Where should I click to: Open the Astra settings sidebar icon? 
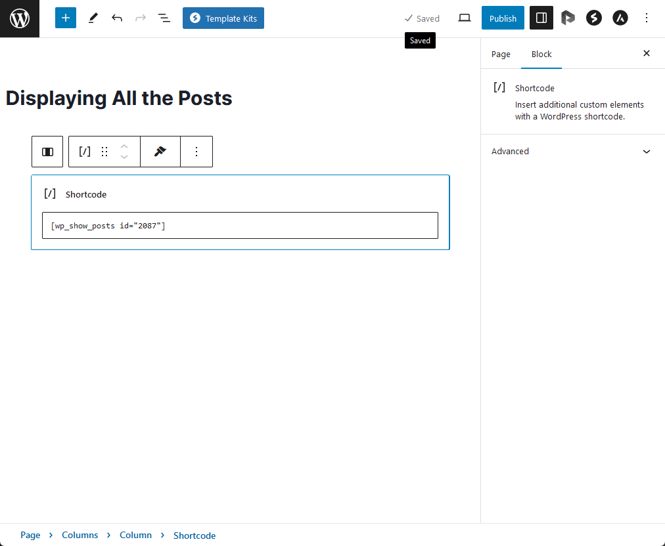tap(620, 18)
